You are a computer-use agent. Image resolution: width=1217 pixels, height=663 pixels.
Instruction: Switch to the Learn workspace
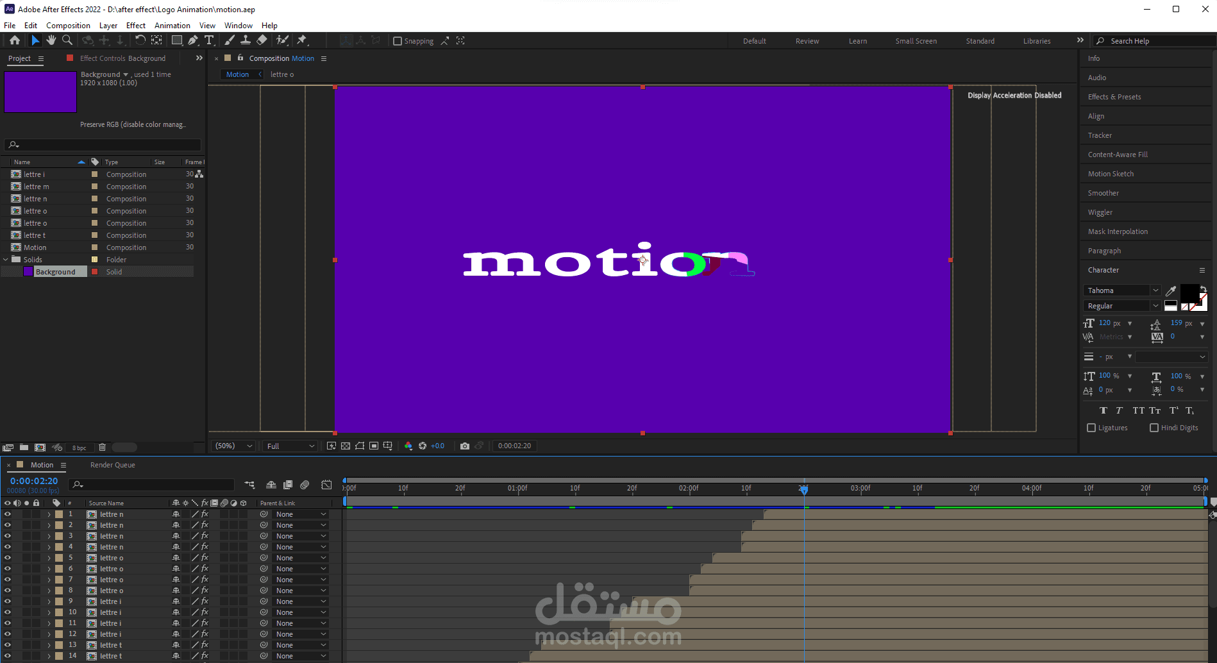858,41
